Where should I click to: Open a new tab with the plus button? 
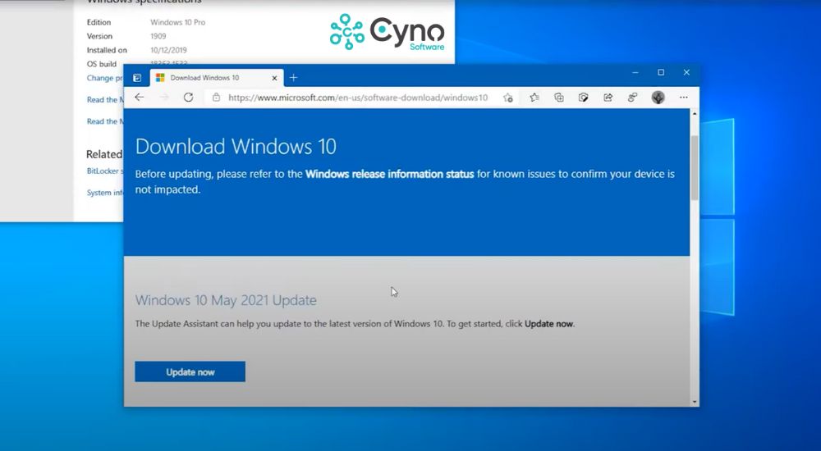[x=294, y=78]
